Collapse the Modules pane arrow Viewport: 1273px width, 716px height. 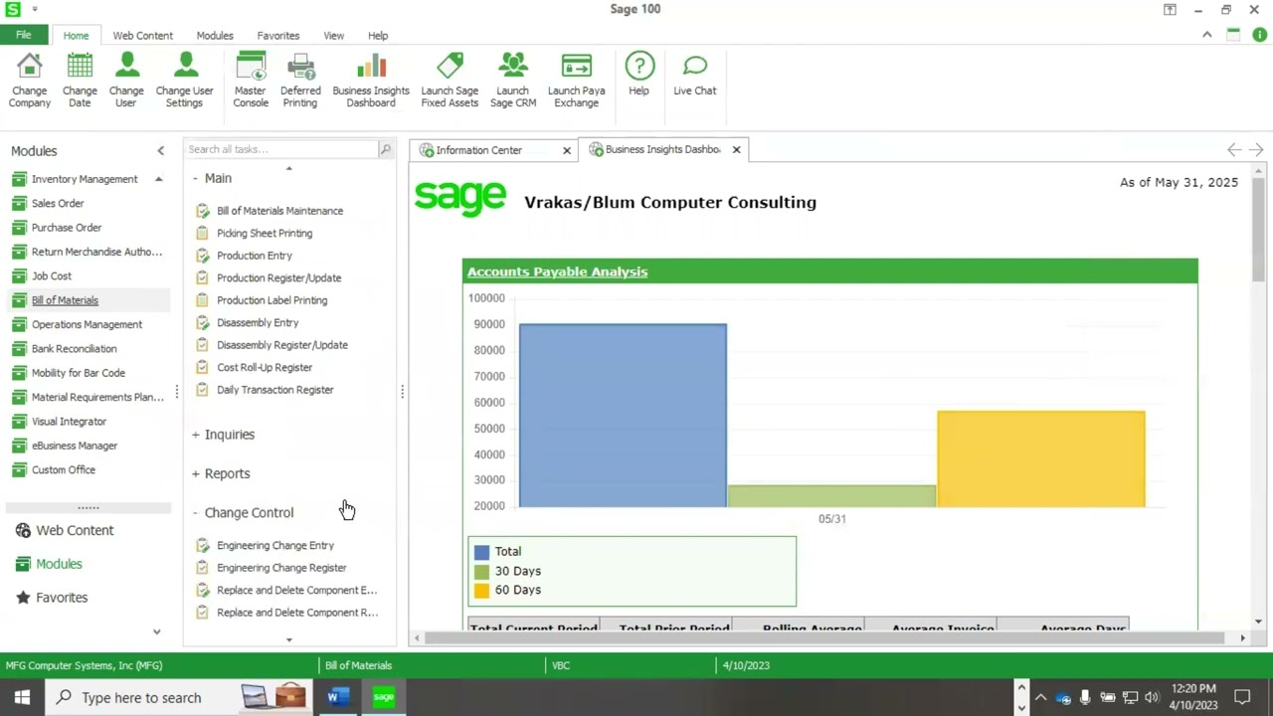[x=160, y=151]
